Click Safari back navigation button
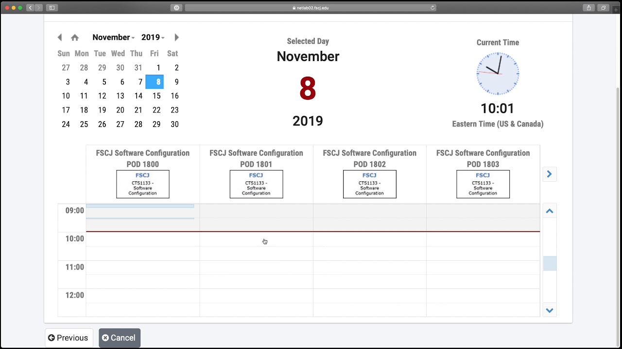622x349 pixels. [30, 8]
